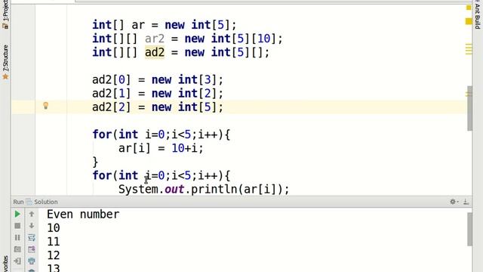
Task: Click 'ad2[0] = new int[3];' line
Action: click(158, 80)
